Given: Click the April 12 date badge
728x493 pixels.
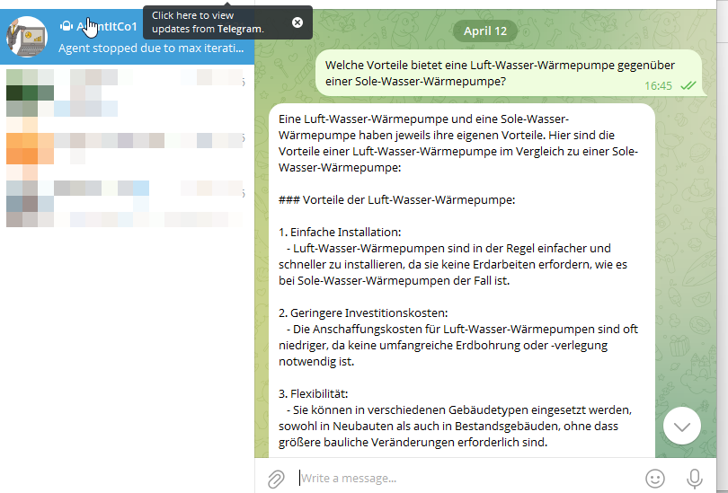Looking at the screenshot, I should pos(485,31).
